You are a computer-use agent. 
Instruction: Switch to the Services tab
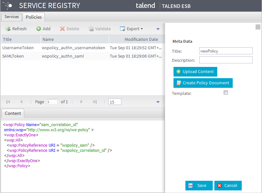click(12, 17)
